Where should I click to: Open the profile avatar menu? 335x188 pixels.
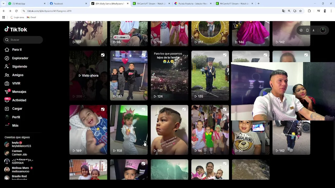pos(323,30)
